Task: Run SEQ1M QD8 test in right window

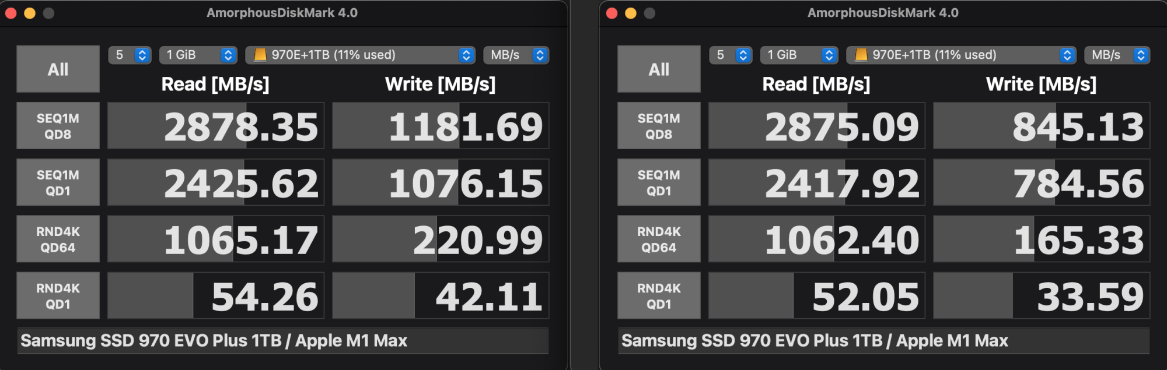Action: pos(659,126)
